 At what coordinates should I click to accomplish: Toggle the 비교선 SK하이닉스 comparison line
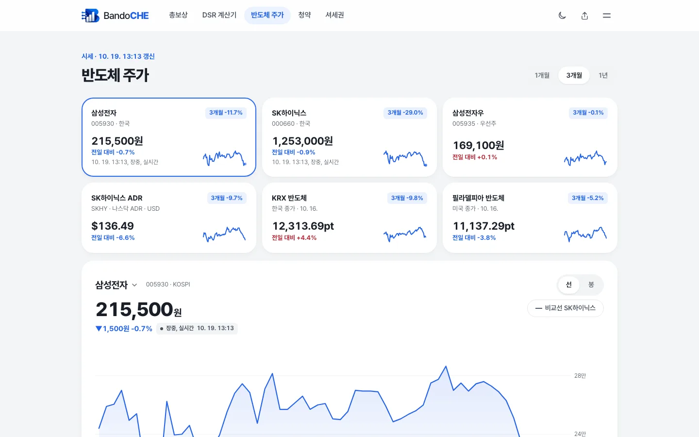(x=566, y=308)
